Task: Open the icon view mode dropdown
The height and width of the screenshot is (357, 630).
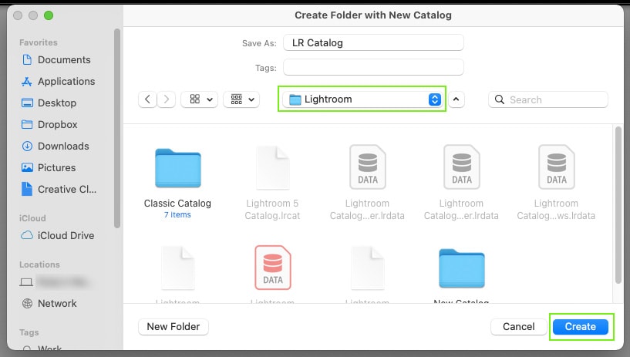Action: (x=200, y=99)
